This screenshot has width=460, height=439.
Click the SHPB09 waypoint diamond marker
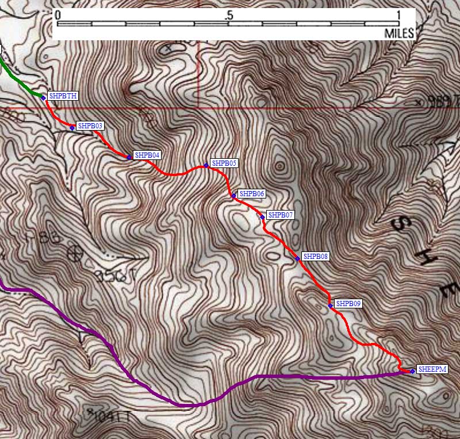[330, 306]
